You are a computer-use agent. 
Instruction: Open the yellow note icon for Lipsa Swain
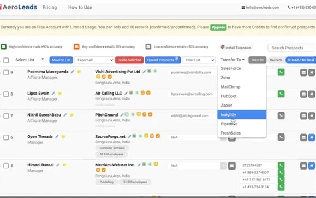[x=60, y=94]
